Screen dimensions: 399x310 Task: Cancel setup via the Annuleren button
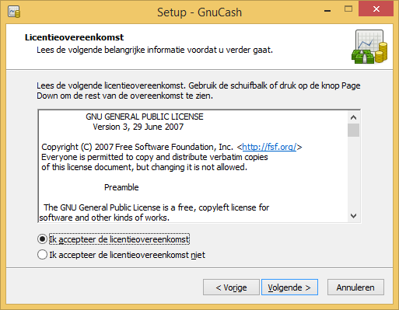(355, 287)
